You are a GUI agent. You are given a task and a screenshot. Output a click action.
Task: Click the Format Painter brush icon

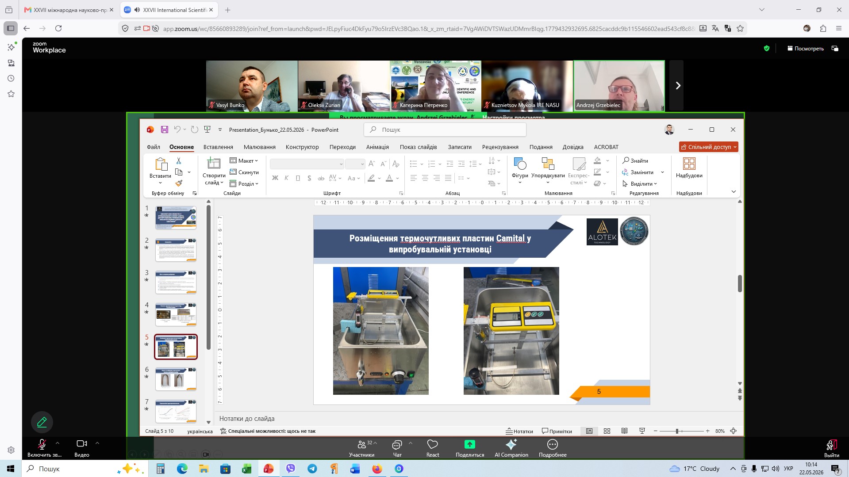click(x=179, y=183)
